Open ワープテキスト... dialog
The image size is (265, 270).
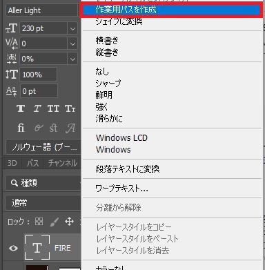click(121, 189)
